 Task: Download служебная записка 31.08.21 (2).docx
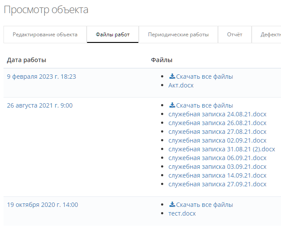(221, 149)
